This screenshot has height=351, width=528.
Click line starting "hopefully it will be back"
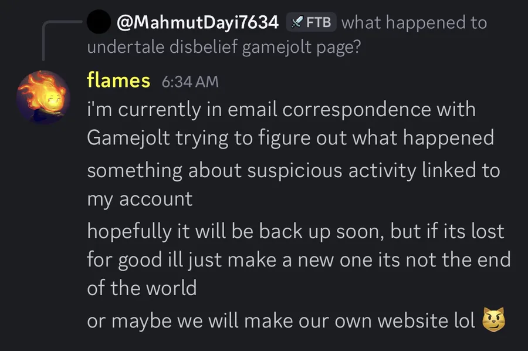(295, 231)
